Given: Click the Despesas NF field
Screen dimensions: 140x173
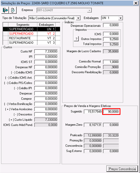Looking at the screenshot, I should (46, 67).
